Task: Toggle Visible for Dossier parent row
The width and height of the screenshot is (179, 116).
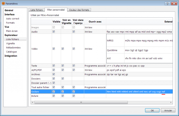Action: point(54,83)
